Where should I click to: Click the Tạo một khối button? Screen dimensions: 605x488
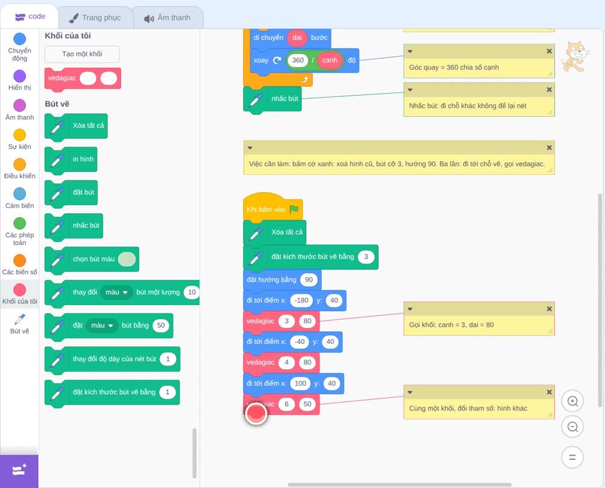tap(82, 54)
